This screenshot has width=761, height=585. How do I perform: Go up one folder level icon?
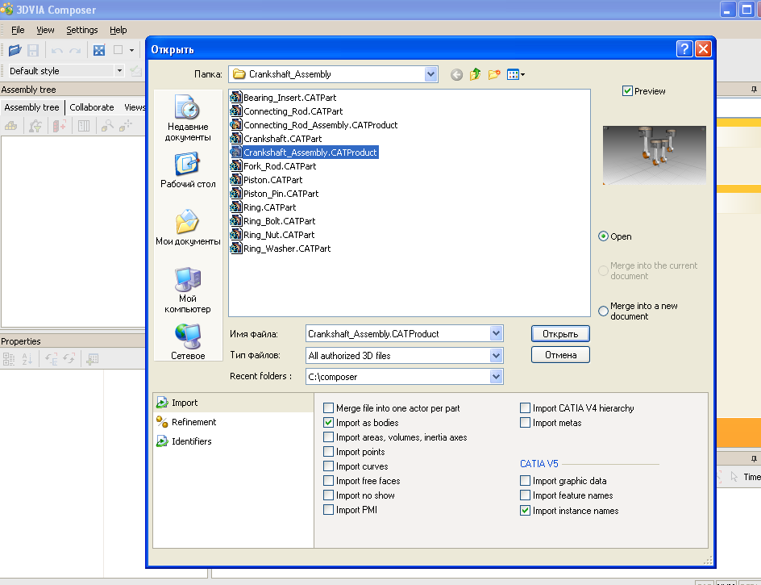(x=475, y=74)
